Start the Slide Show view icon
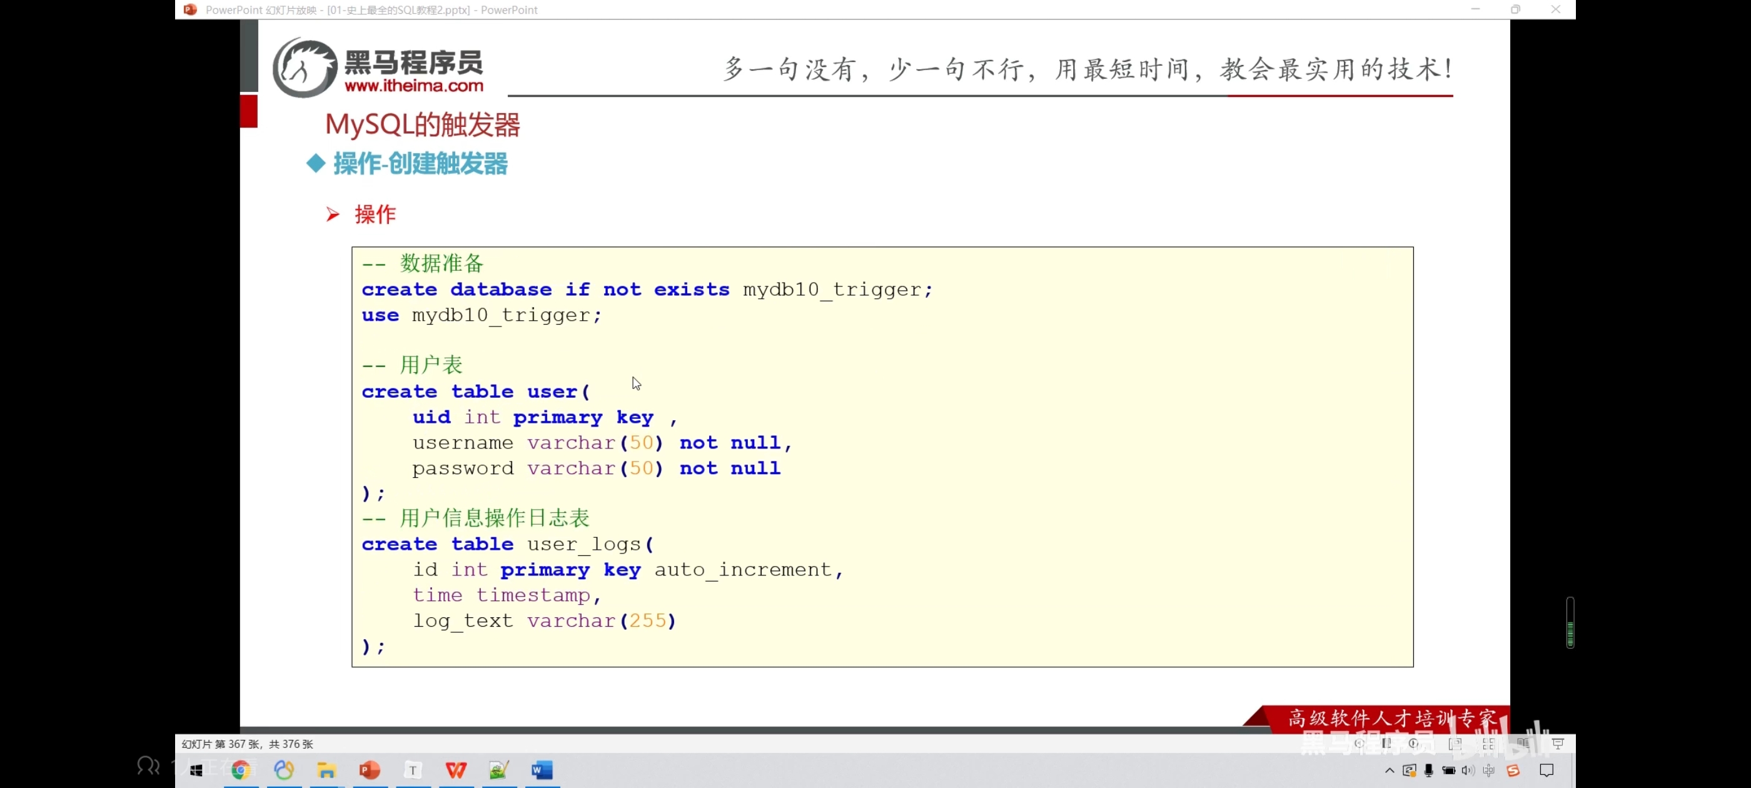This screenshot has width=1751, height=788. click(x=1558, y=743)
